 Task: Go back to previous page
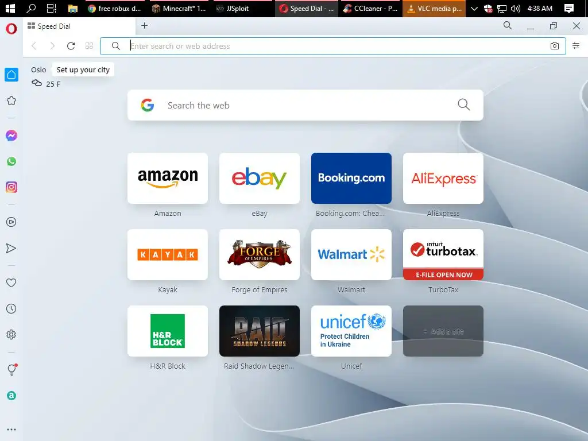34,46
